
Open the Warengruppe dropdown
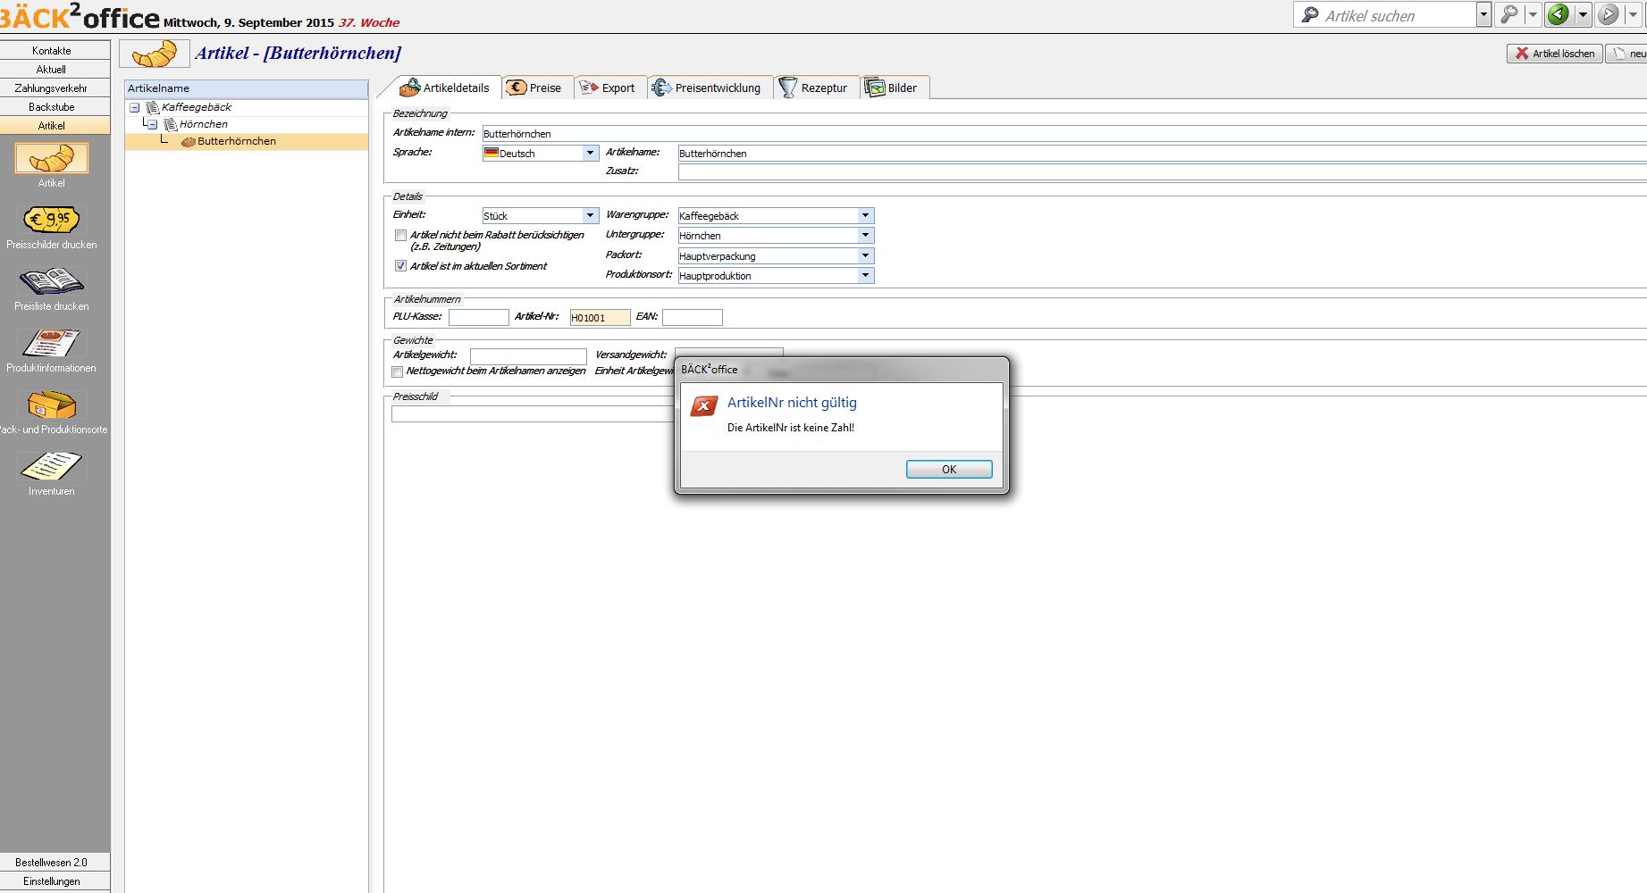[x=864, y=216]
